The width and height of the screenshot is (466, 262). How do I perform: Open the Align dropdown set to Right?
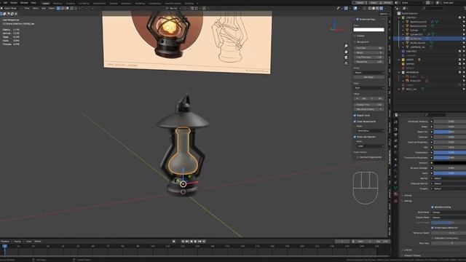[x=369, y=88]
